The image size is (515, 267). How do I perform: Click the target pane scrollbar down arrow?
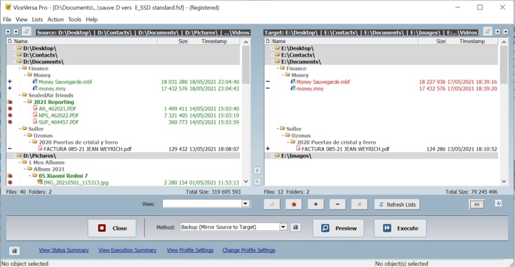504,182
